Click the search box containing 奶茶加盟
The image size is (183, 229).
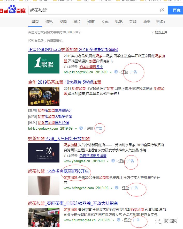point(98,10)
